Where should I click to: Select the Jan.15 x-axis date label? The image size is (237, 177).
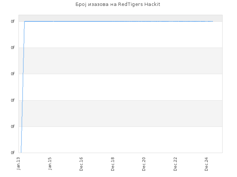pyautogui.click(x=50, y=164)
